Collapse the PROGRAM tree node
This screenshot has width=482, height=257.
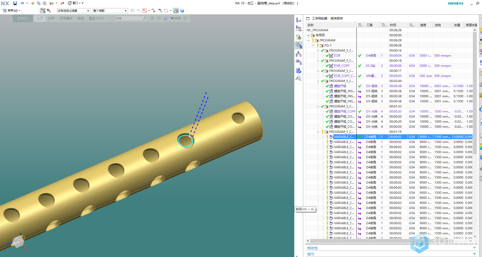pyautogui.click(x=308, y=40)
